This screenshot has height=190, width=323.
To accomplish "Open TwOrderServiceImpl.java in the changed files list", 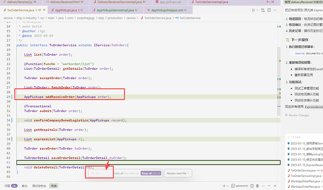I will pos(305,176).
